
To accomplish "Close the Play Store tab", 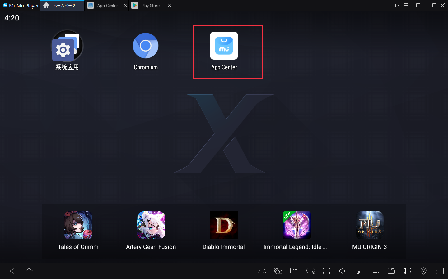I will pyautogui.click(x=170, y=6).
